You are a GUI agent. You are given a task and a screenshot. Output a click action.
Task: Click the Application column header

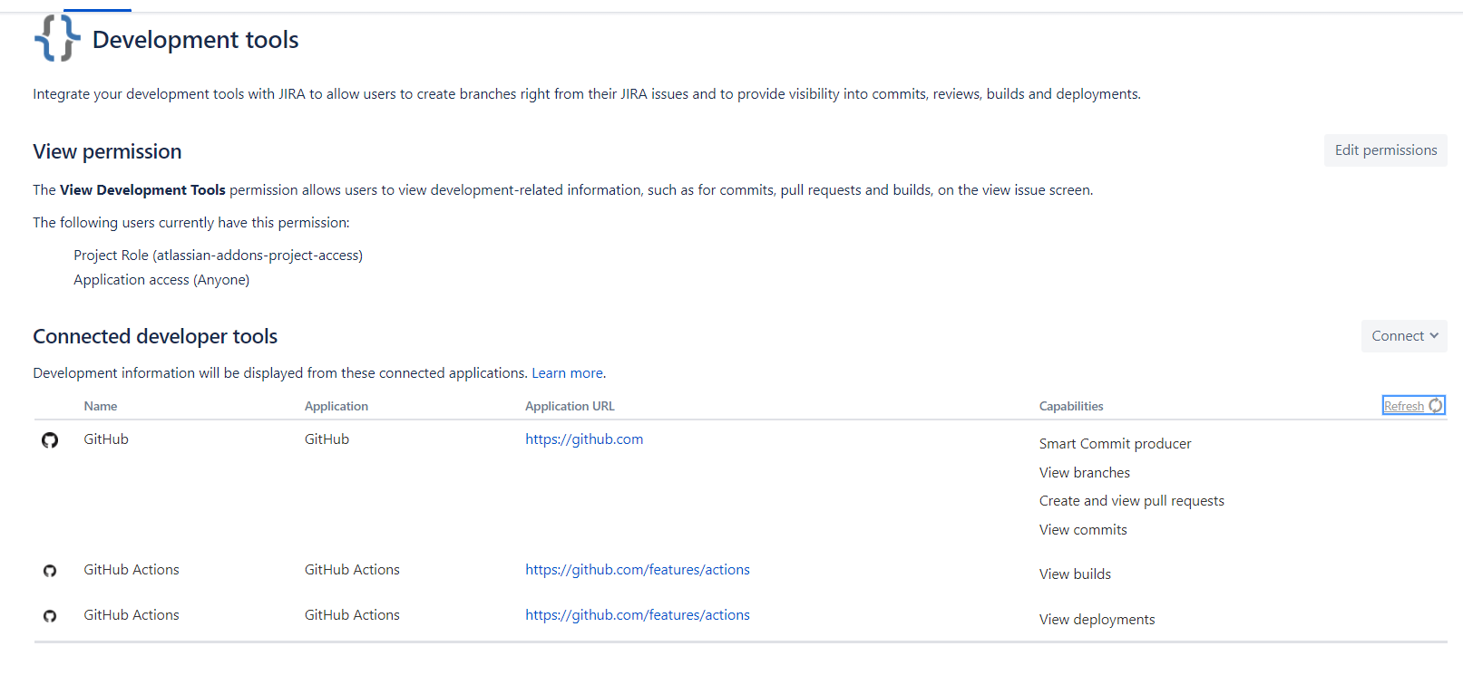coord(336,406)
